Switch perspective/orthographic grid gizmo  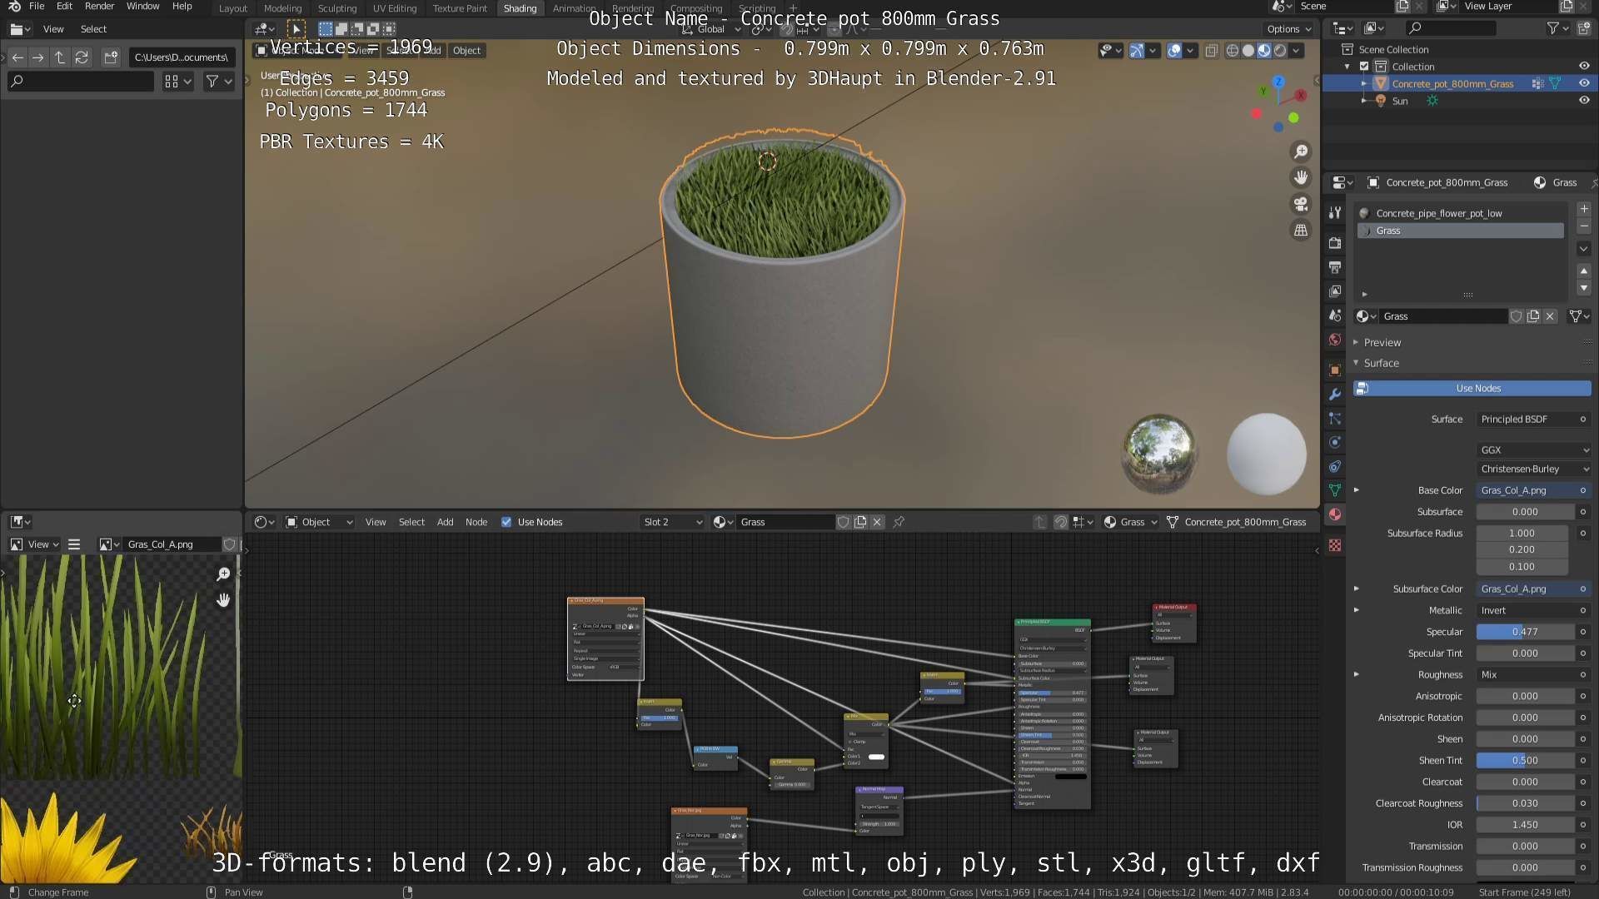pyautogui.click(x=1301, y=231)
